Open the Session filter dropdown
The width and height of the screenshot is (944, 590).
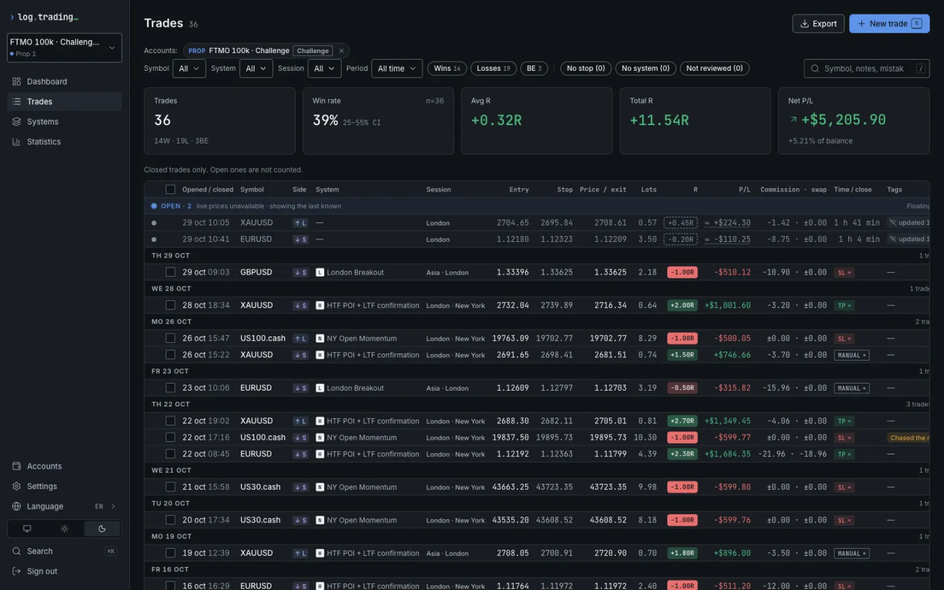324,68
